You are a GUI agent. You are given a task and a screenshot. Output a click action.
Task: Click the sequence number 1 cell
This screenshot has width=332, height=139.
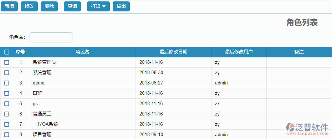pyautogui.click(x=21, y=62)
